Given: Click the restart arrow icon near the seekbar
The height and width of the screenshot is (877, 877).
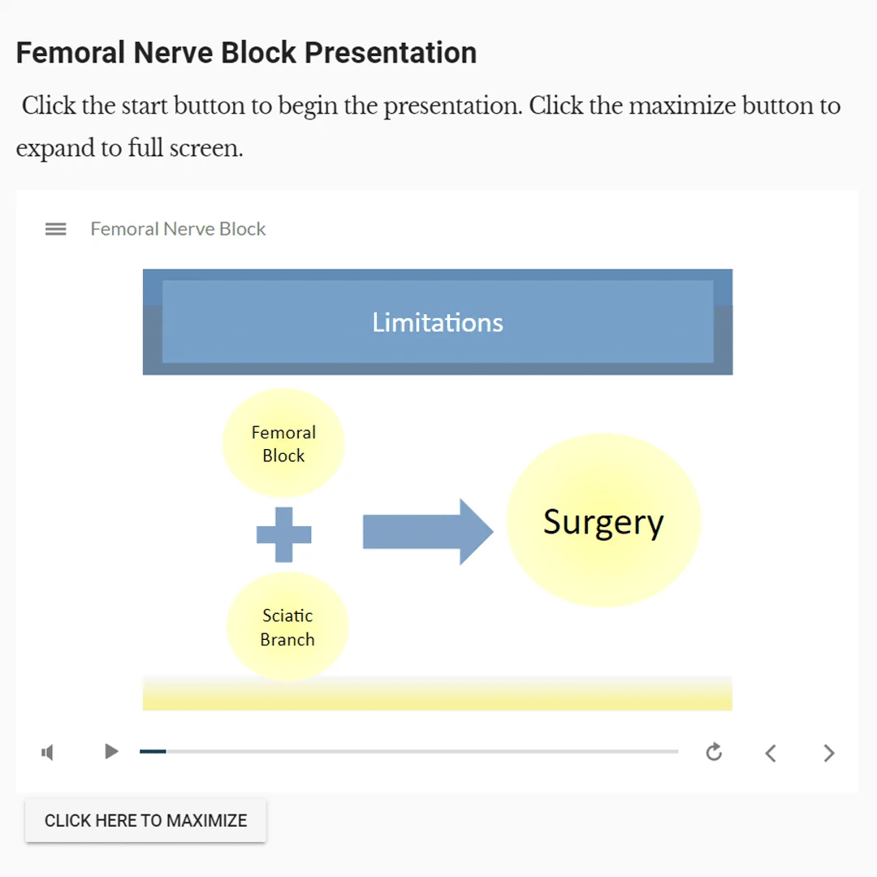Looking at the screenshot, I should (714, 753).
